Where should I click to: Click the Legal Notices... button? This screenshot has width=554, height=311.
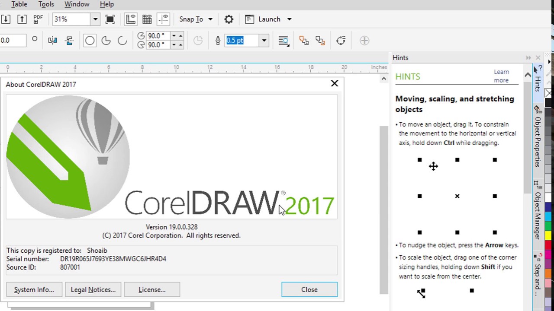point(93,289)
